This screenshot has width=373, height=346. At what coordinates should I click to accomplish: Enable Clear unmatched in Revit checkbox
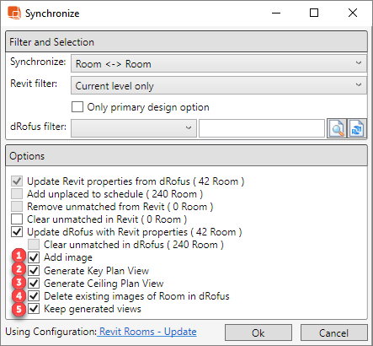pos(17,219)
